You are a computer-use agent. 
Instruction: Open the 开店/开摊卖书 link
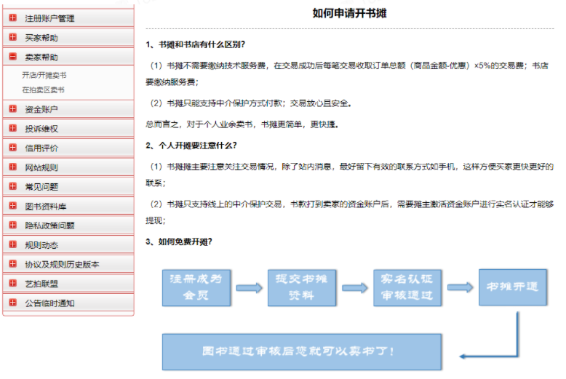coord(44,75)
